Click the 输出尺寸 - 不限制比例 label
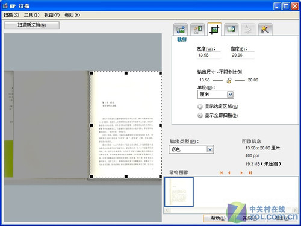 (220, 72)
